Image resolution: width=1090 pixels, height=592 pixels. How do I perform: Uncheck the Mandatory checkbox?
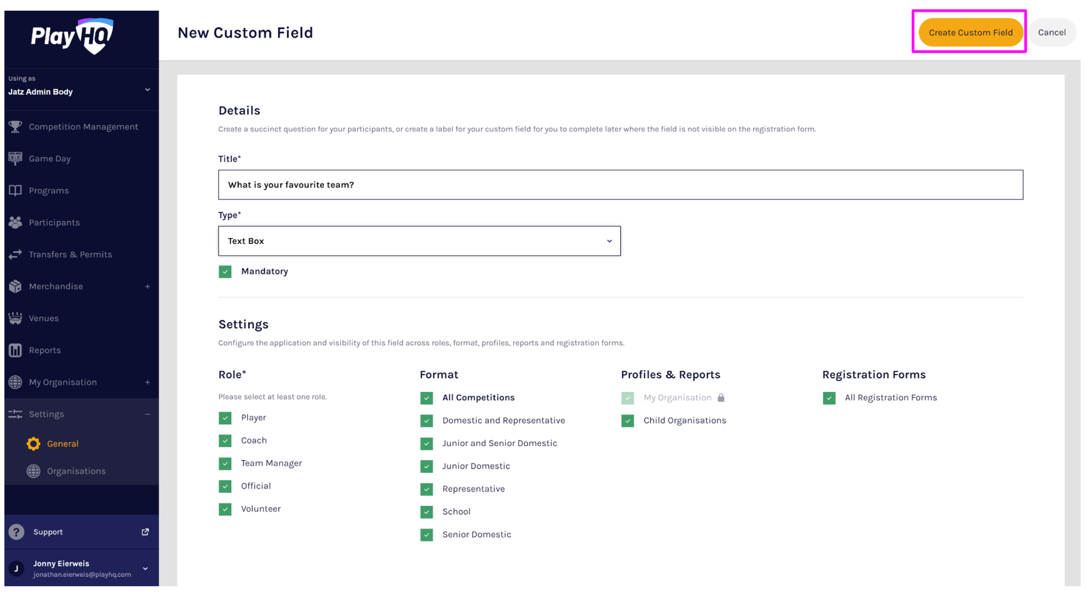point(225,271)
